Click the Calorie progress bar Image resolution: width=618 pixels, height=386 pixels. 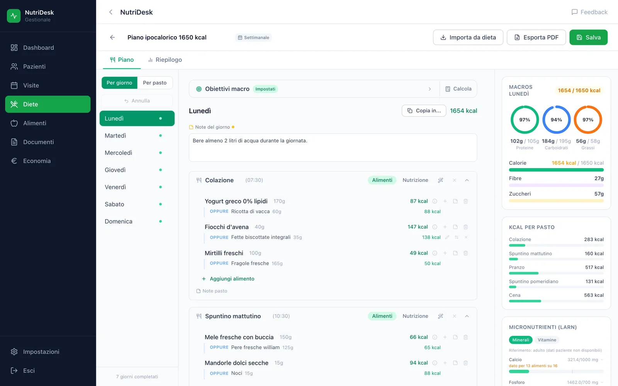tap(556, 170)
